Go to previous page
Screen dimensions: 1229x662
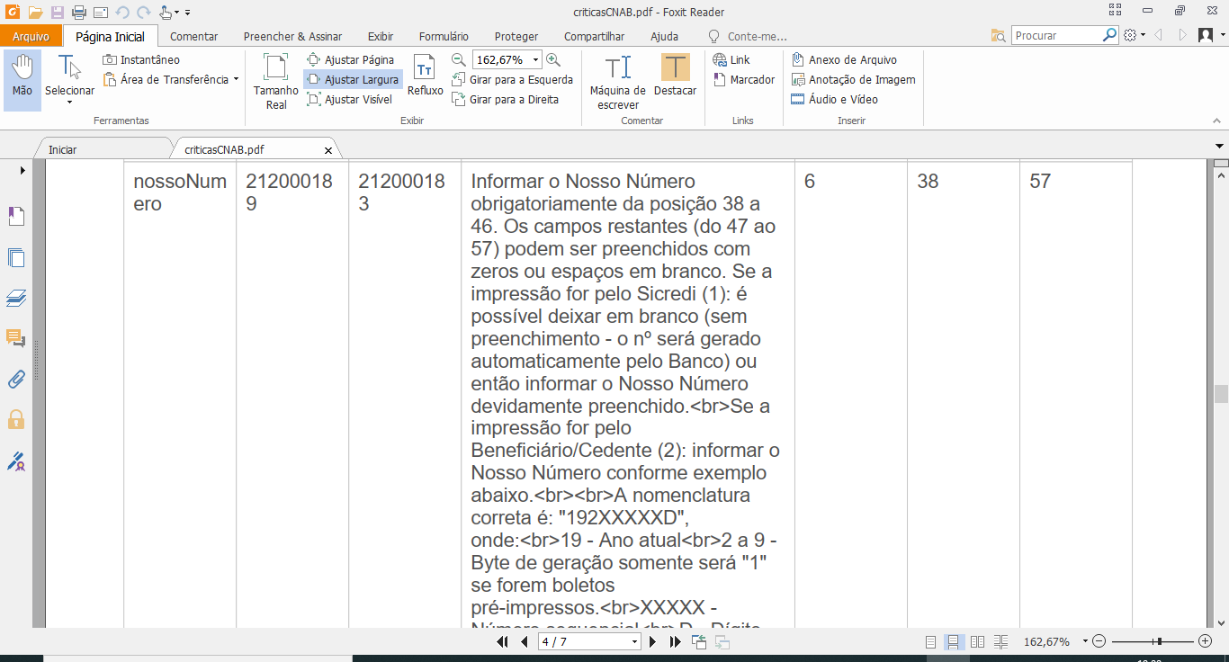[x=524, y=641]
